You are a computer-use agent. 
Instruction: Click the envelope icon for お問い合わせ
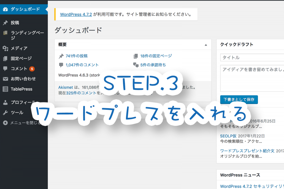[5, 79]
